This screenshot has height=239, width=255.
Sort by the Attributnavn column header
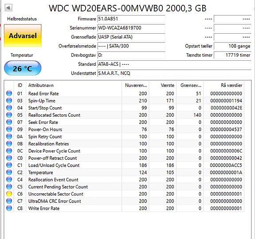pyautogui.click(x=74, y=85)
